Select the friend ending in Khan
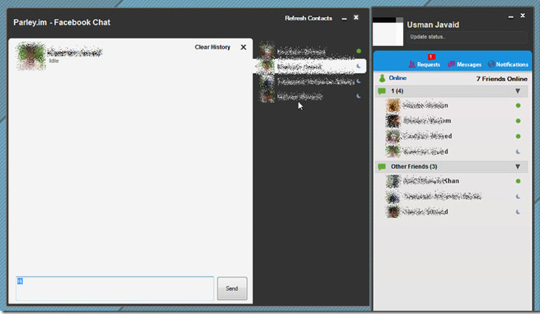 pyautogui.click(x=452, y=181)
